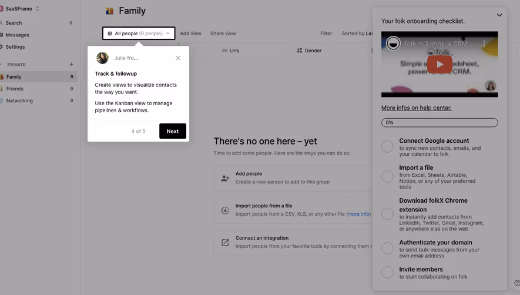Close the Track & followup tooltip
Screen dimensions: 520x295
(x=178, y=58)
